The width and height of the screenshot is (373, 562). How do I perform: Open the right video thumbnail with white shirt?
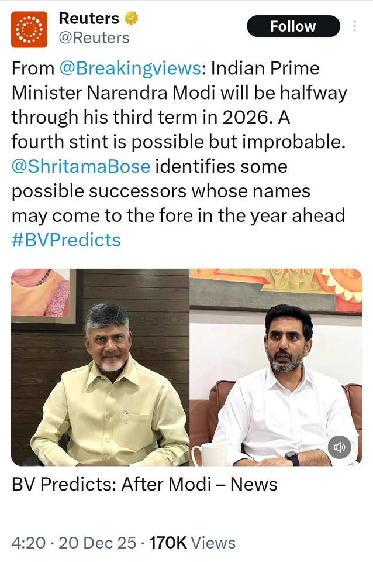click(x=275, y=367)
